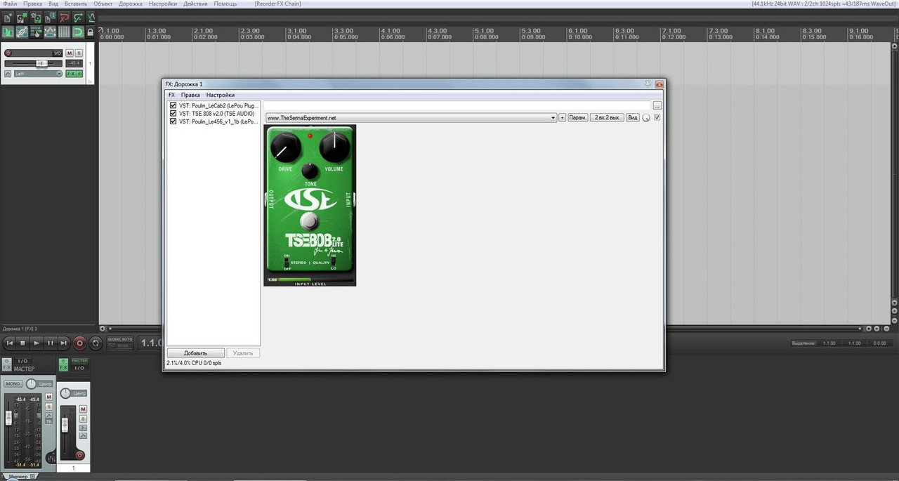The height and width of the screenshot is (481, 899).
Task: Go to project end transport button
Action: [x=64, y=343]
